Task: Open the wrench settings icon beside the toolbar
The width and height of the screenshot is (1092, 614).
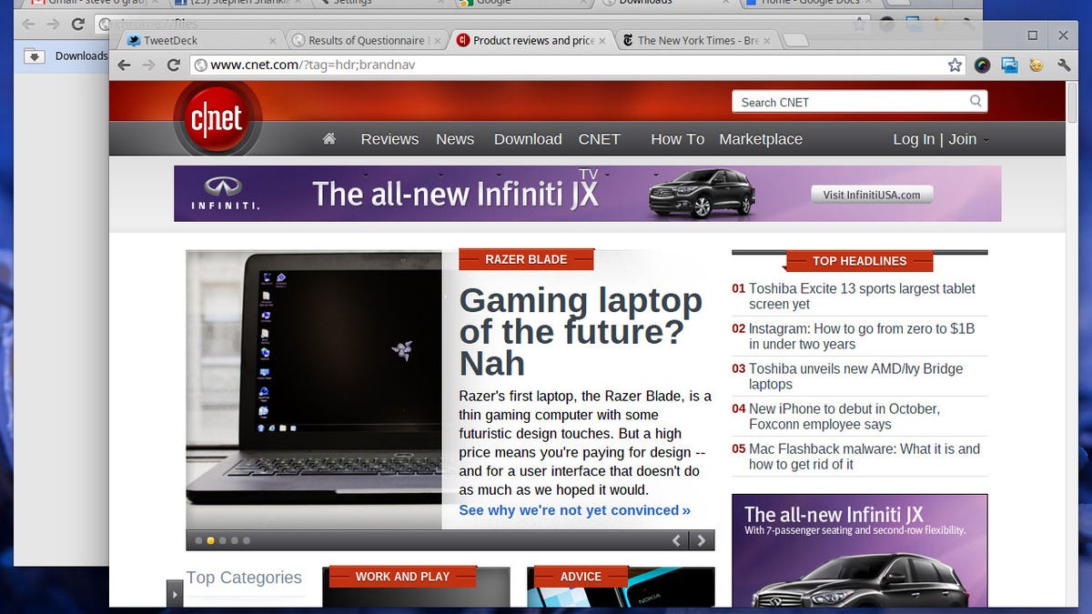Action: pos(1065,65)
